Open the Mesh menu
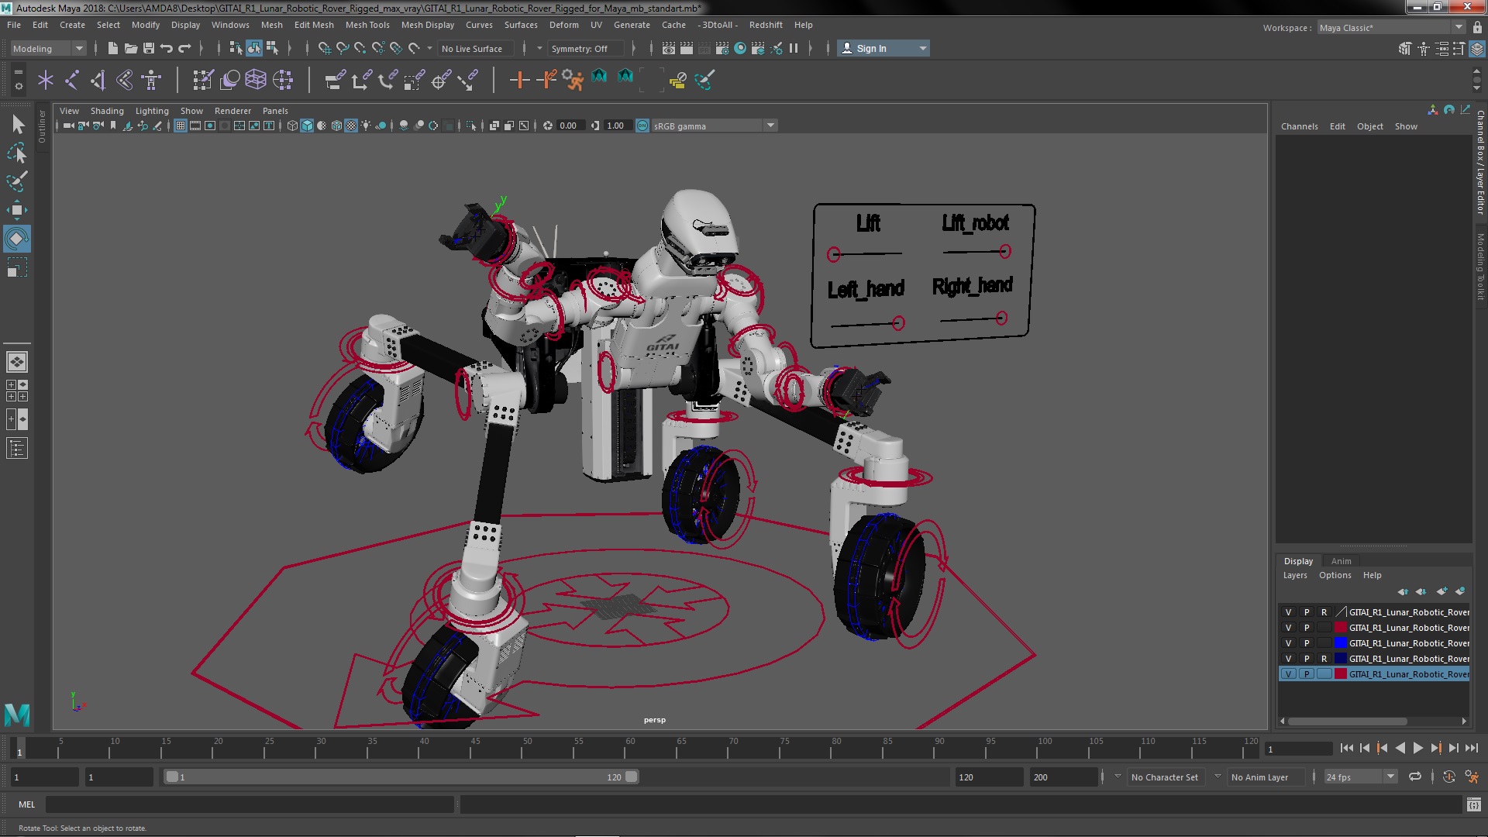Screen dimensions: 1488x837 click(x=270, y=25)
